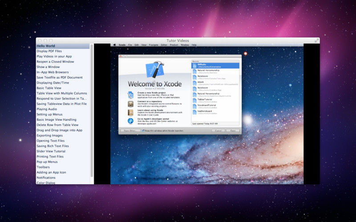
Task: Select Toolbars tutorial
Action: click(x=63, y=167)
